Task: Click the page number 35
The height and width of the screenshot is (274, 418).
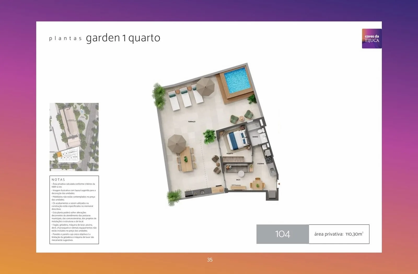Action: coord(210,260)
